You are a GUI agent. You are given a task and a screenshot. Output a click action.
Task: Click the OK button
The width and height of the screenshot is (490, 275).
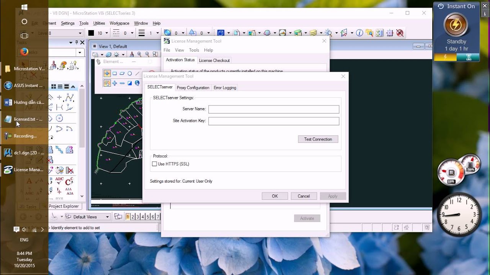click(x=275, y=196)
